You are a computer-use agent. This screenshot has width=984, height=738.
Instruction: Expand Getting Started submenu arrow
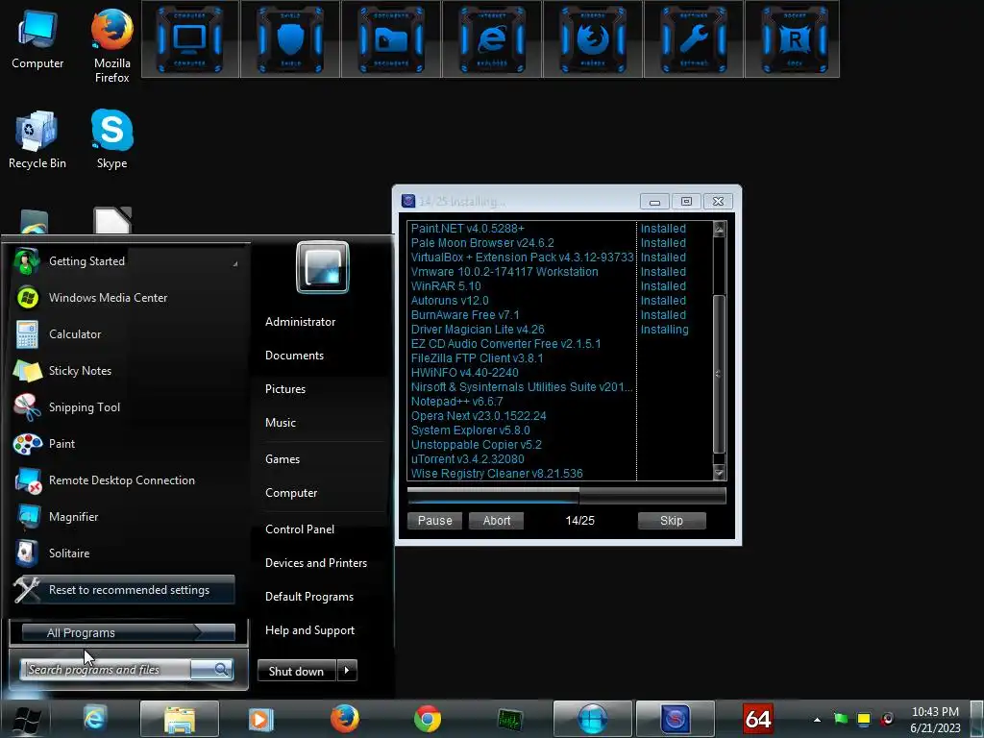point(235,263)
